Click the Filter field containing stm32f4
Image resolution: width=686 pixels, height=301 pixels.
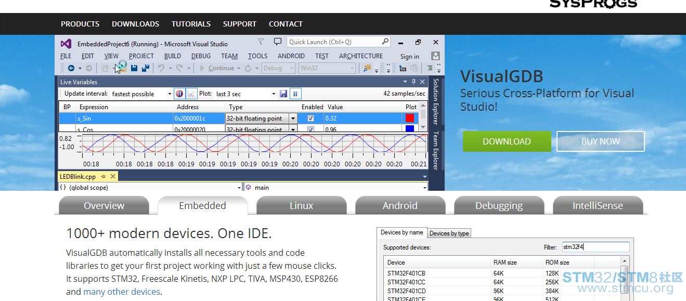(595, 247)
